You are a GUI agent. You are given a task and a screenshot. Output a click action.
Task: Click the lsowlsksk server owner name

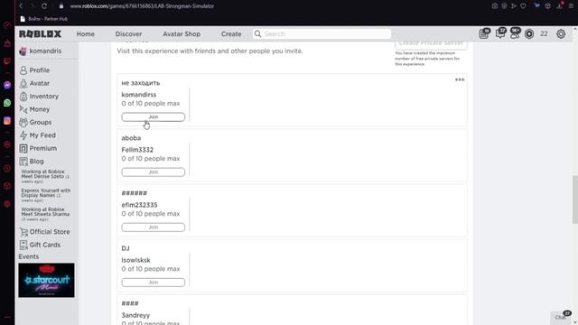pyautogui.click(x=136, y=260)
